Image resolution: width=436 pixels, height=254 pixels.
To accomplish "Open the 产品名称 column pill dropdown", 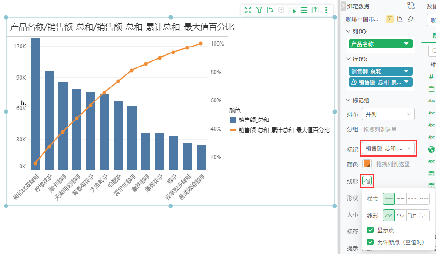I will coord(381,44).
